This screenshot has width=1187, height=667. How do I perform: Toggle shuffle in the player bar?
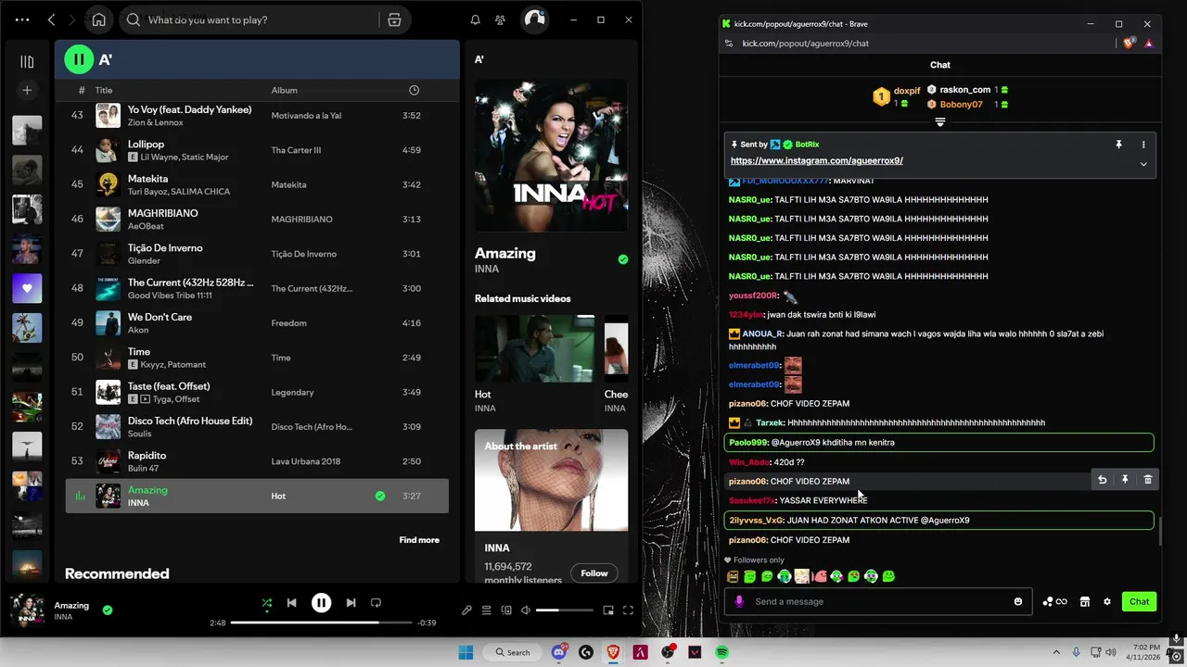266,602
